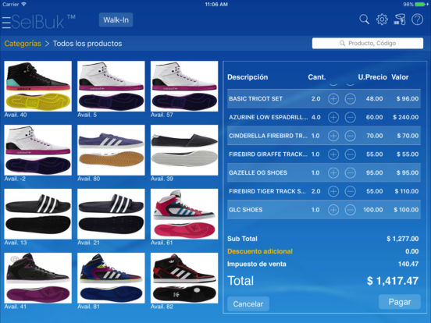Click the Pagar button
431x323 pixels.
[x=400, y=302]
